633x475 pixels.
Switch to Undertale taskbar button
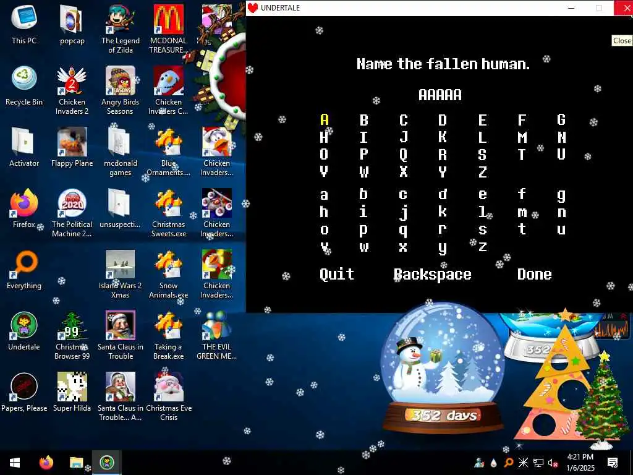(106, 463)
